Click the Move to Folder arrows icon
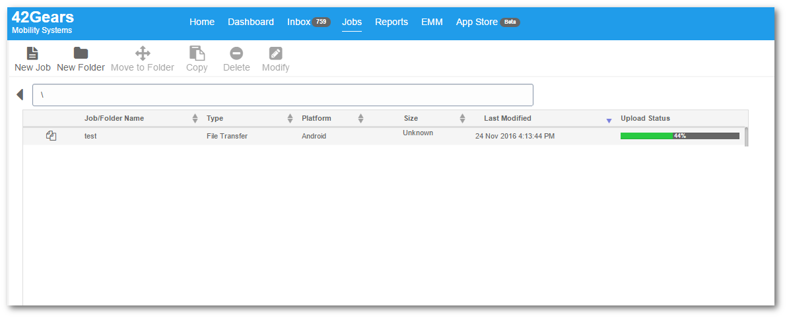The width and height of the screenshot is (787, 318). pyautogui.click(x=143, y=53)
